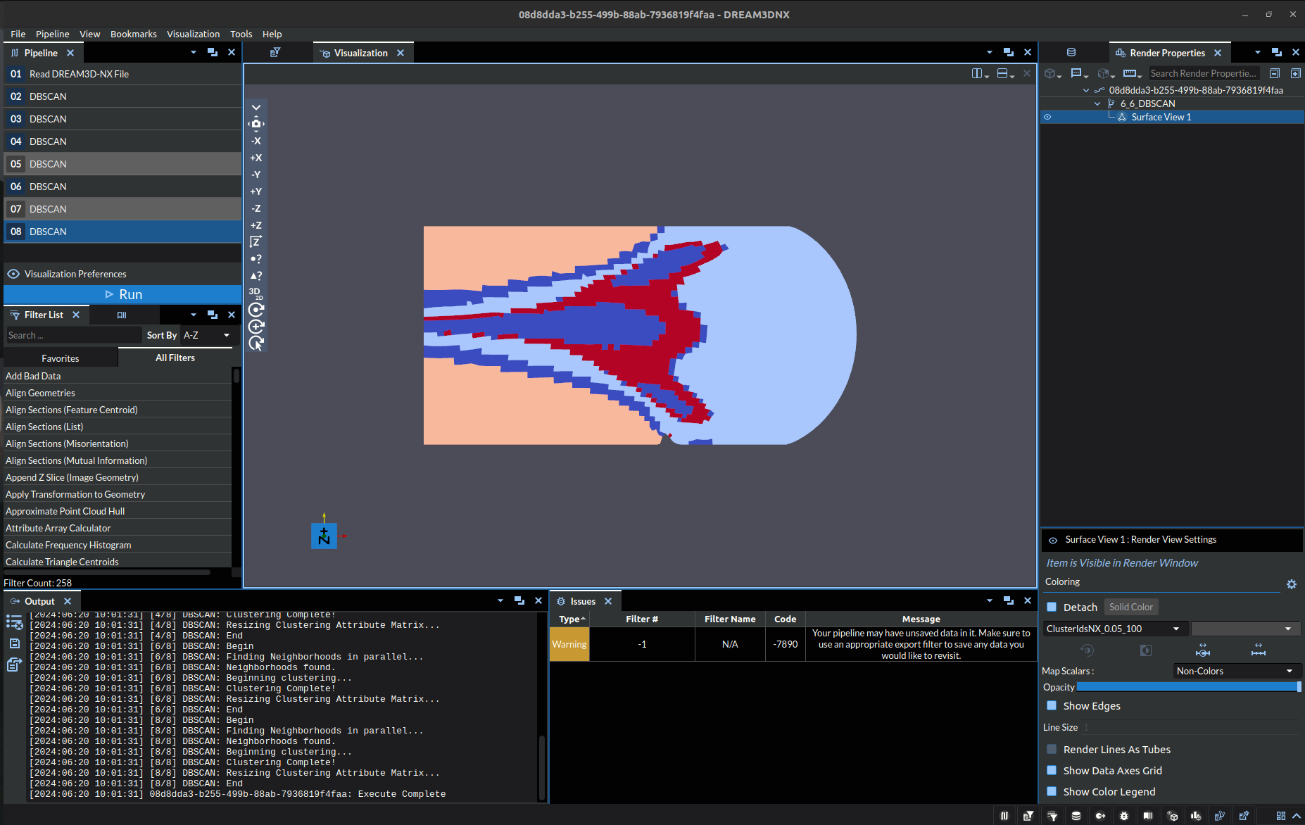The height and width of the screenshot is (825, 1305).
Task: Run the pipeline
Action: (x=123, y=294)
